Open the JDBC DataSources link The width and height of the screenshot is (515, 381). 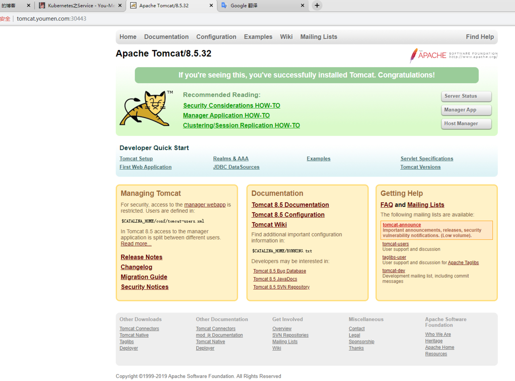click(x=236, y=167)
